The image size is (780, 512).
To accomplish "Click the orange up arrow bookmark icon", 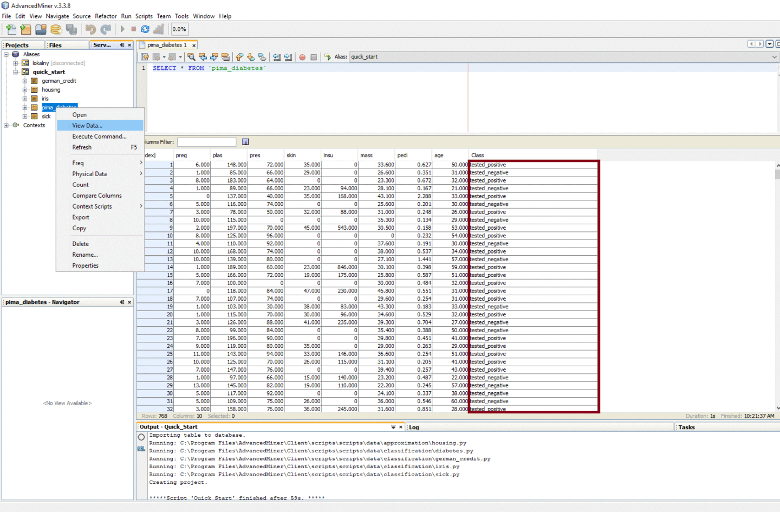I will (239, 57).
